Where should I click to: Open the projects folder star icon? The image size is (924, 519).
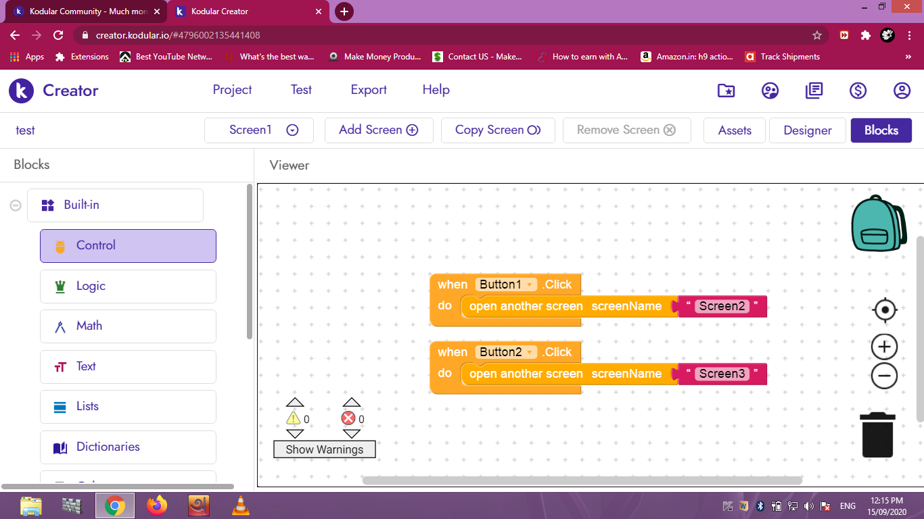tap(726, 91)
